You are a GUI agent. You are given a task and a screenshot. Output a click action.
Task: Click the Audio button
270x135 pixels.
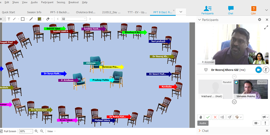click(203, 123)
